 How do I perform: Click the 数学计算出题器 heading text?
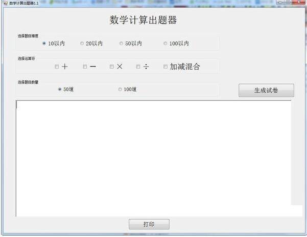(x=143, y=20)
